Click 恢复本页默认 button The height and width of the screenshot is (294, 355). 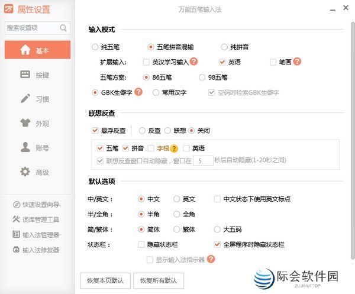coord(105,280)
